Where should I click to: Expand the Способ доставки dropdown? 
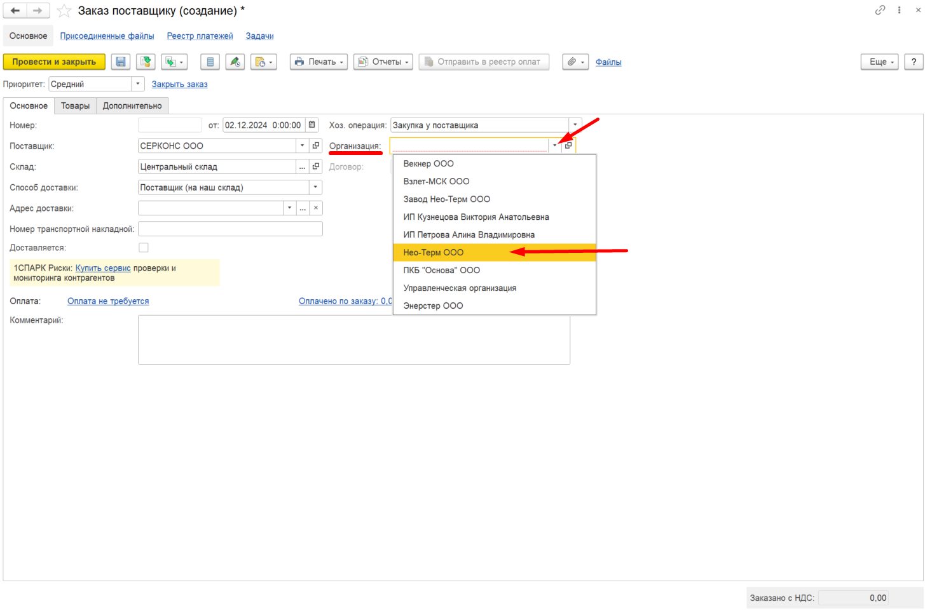pos(315,187)
